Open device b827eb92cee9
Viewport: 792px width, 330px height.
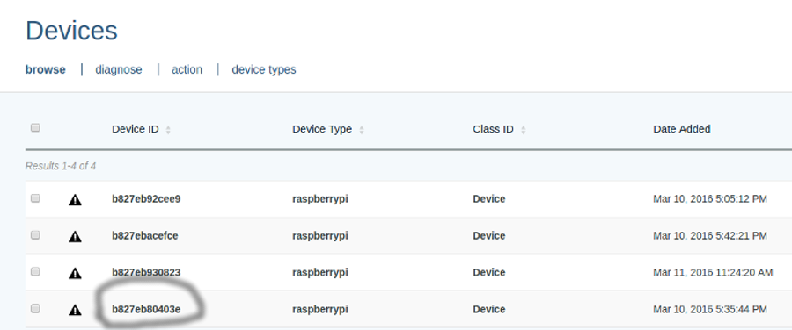tap(146, 199)
